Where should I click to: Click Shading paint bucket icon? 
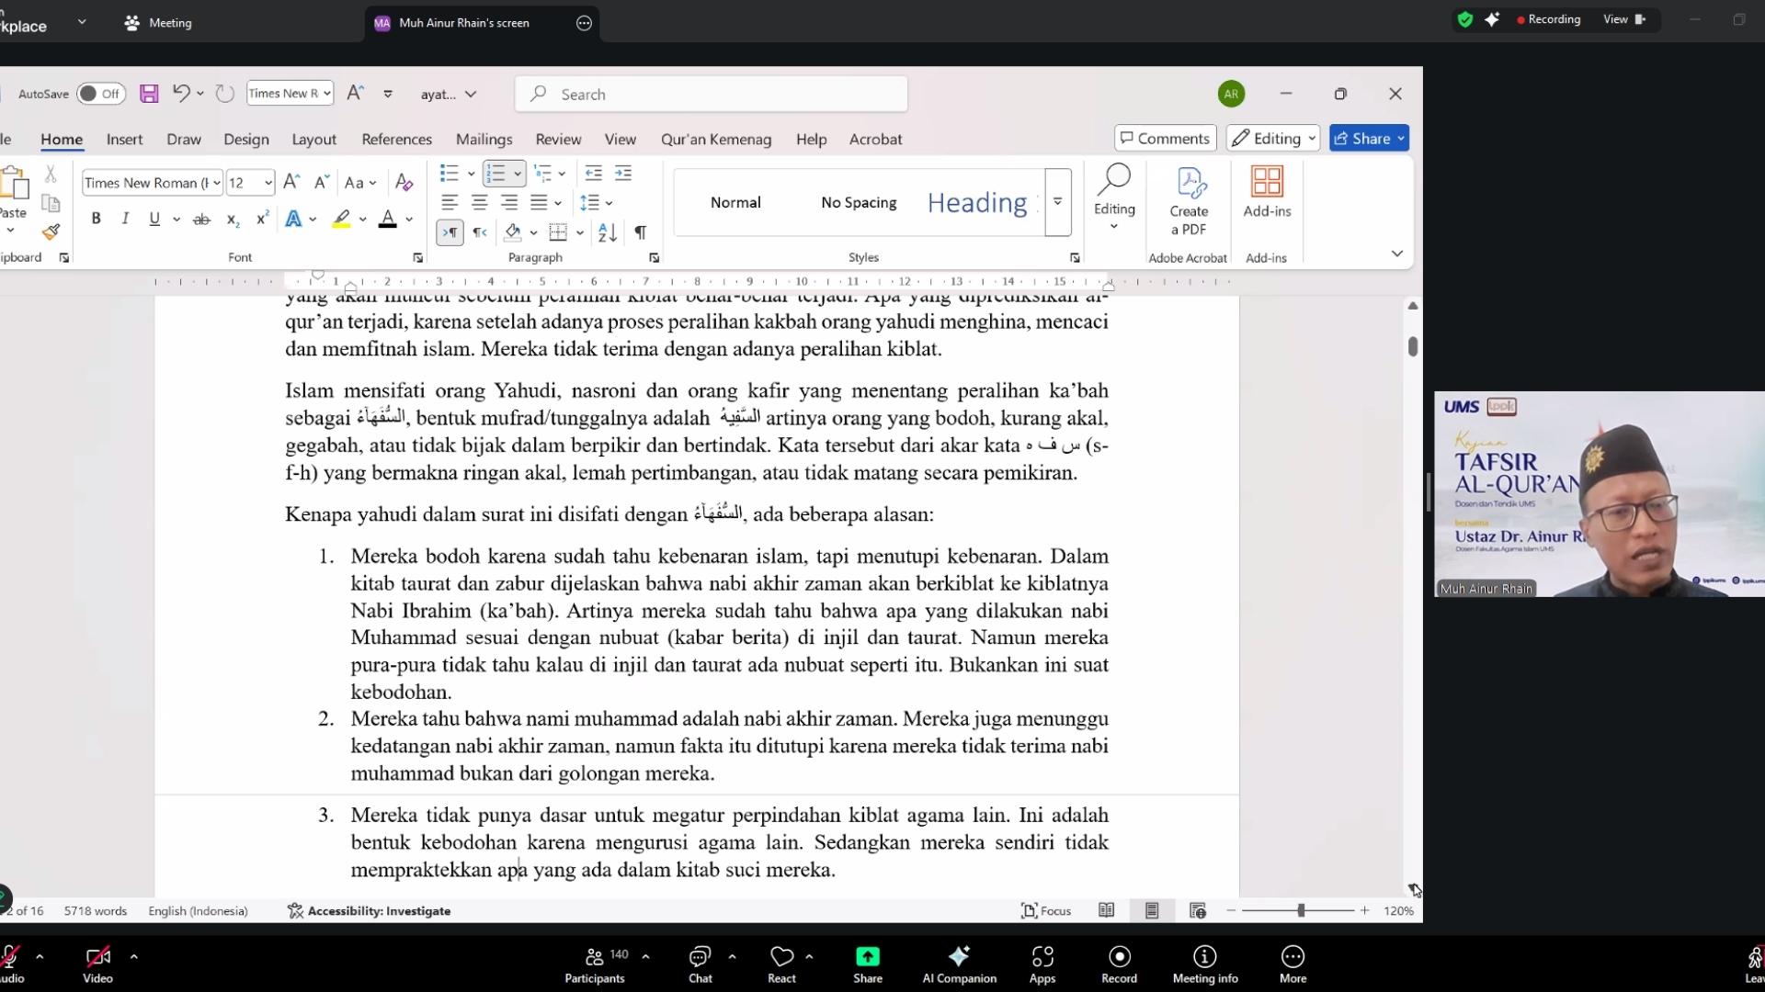pyautogui.click(x=513, y=232)
